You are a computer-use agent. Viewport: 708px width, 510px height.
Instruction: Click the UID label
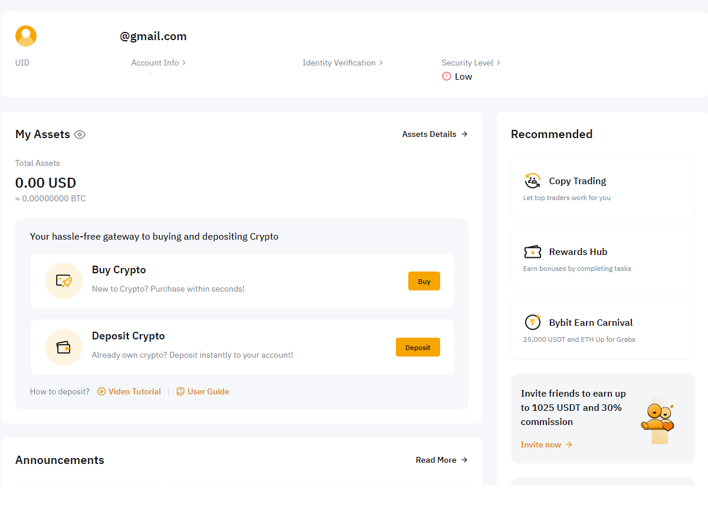tap(22, 63)
